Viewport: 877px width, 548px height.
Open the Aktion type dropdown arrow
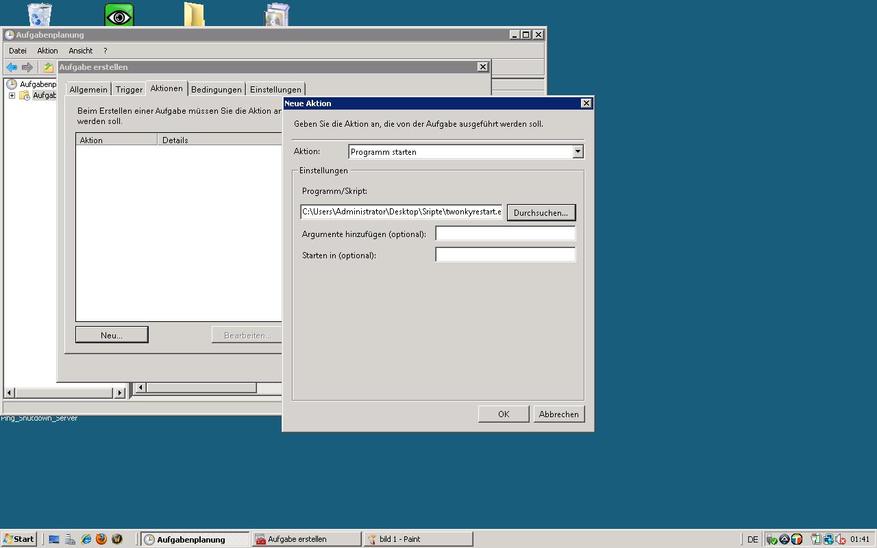click(x=578, y=151)
